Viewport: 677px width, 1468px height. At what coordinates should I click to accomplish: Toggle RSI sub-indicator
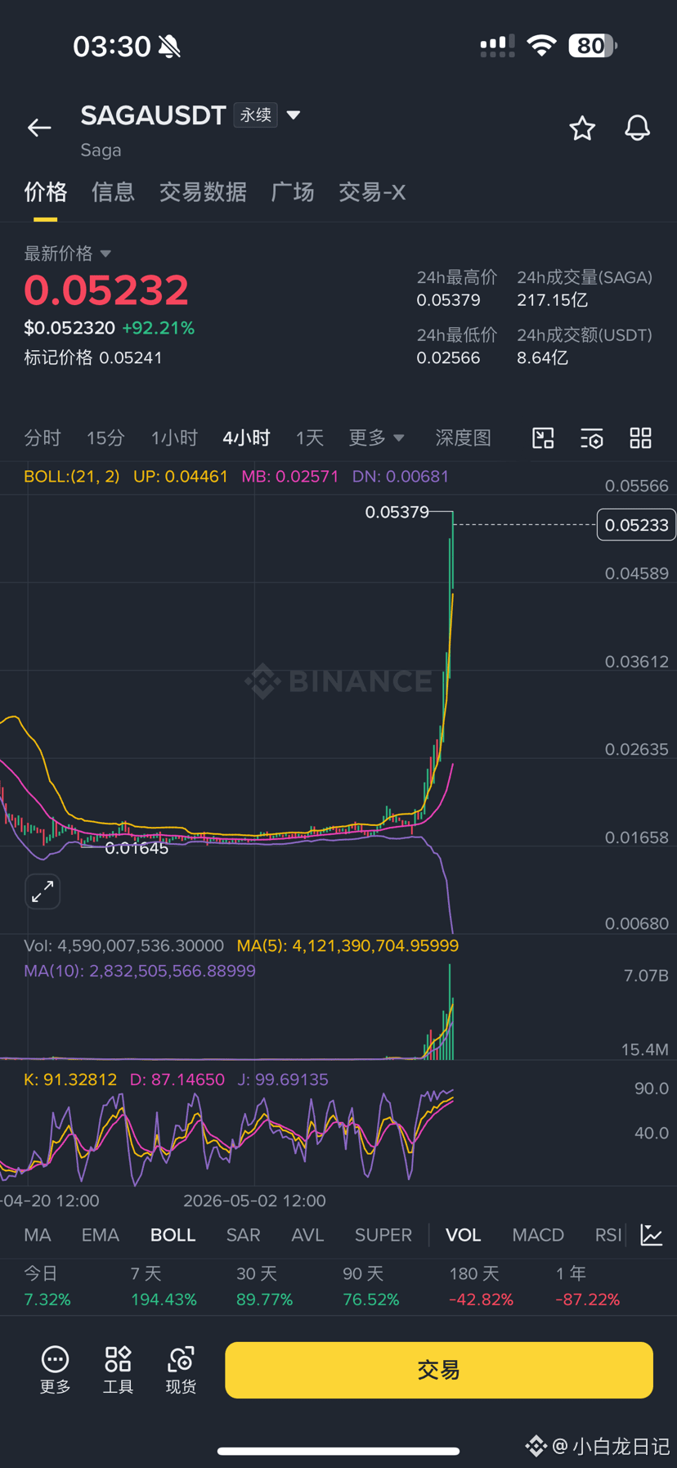[x=608, y=1235]
